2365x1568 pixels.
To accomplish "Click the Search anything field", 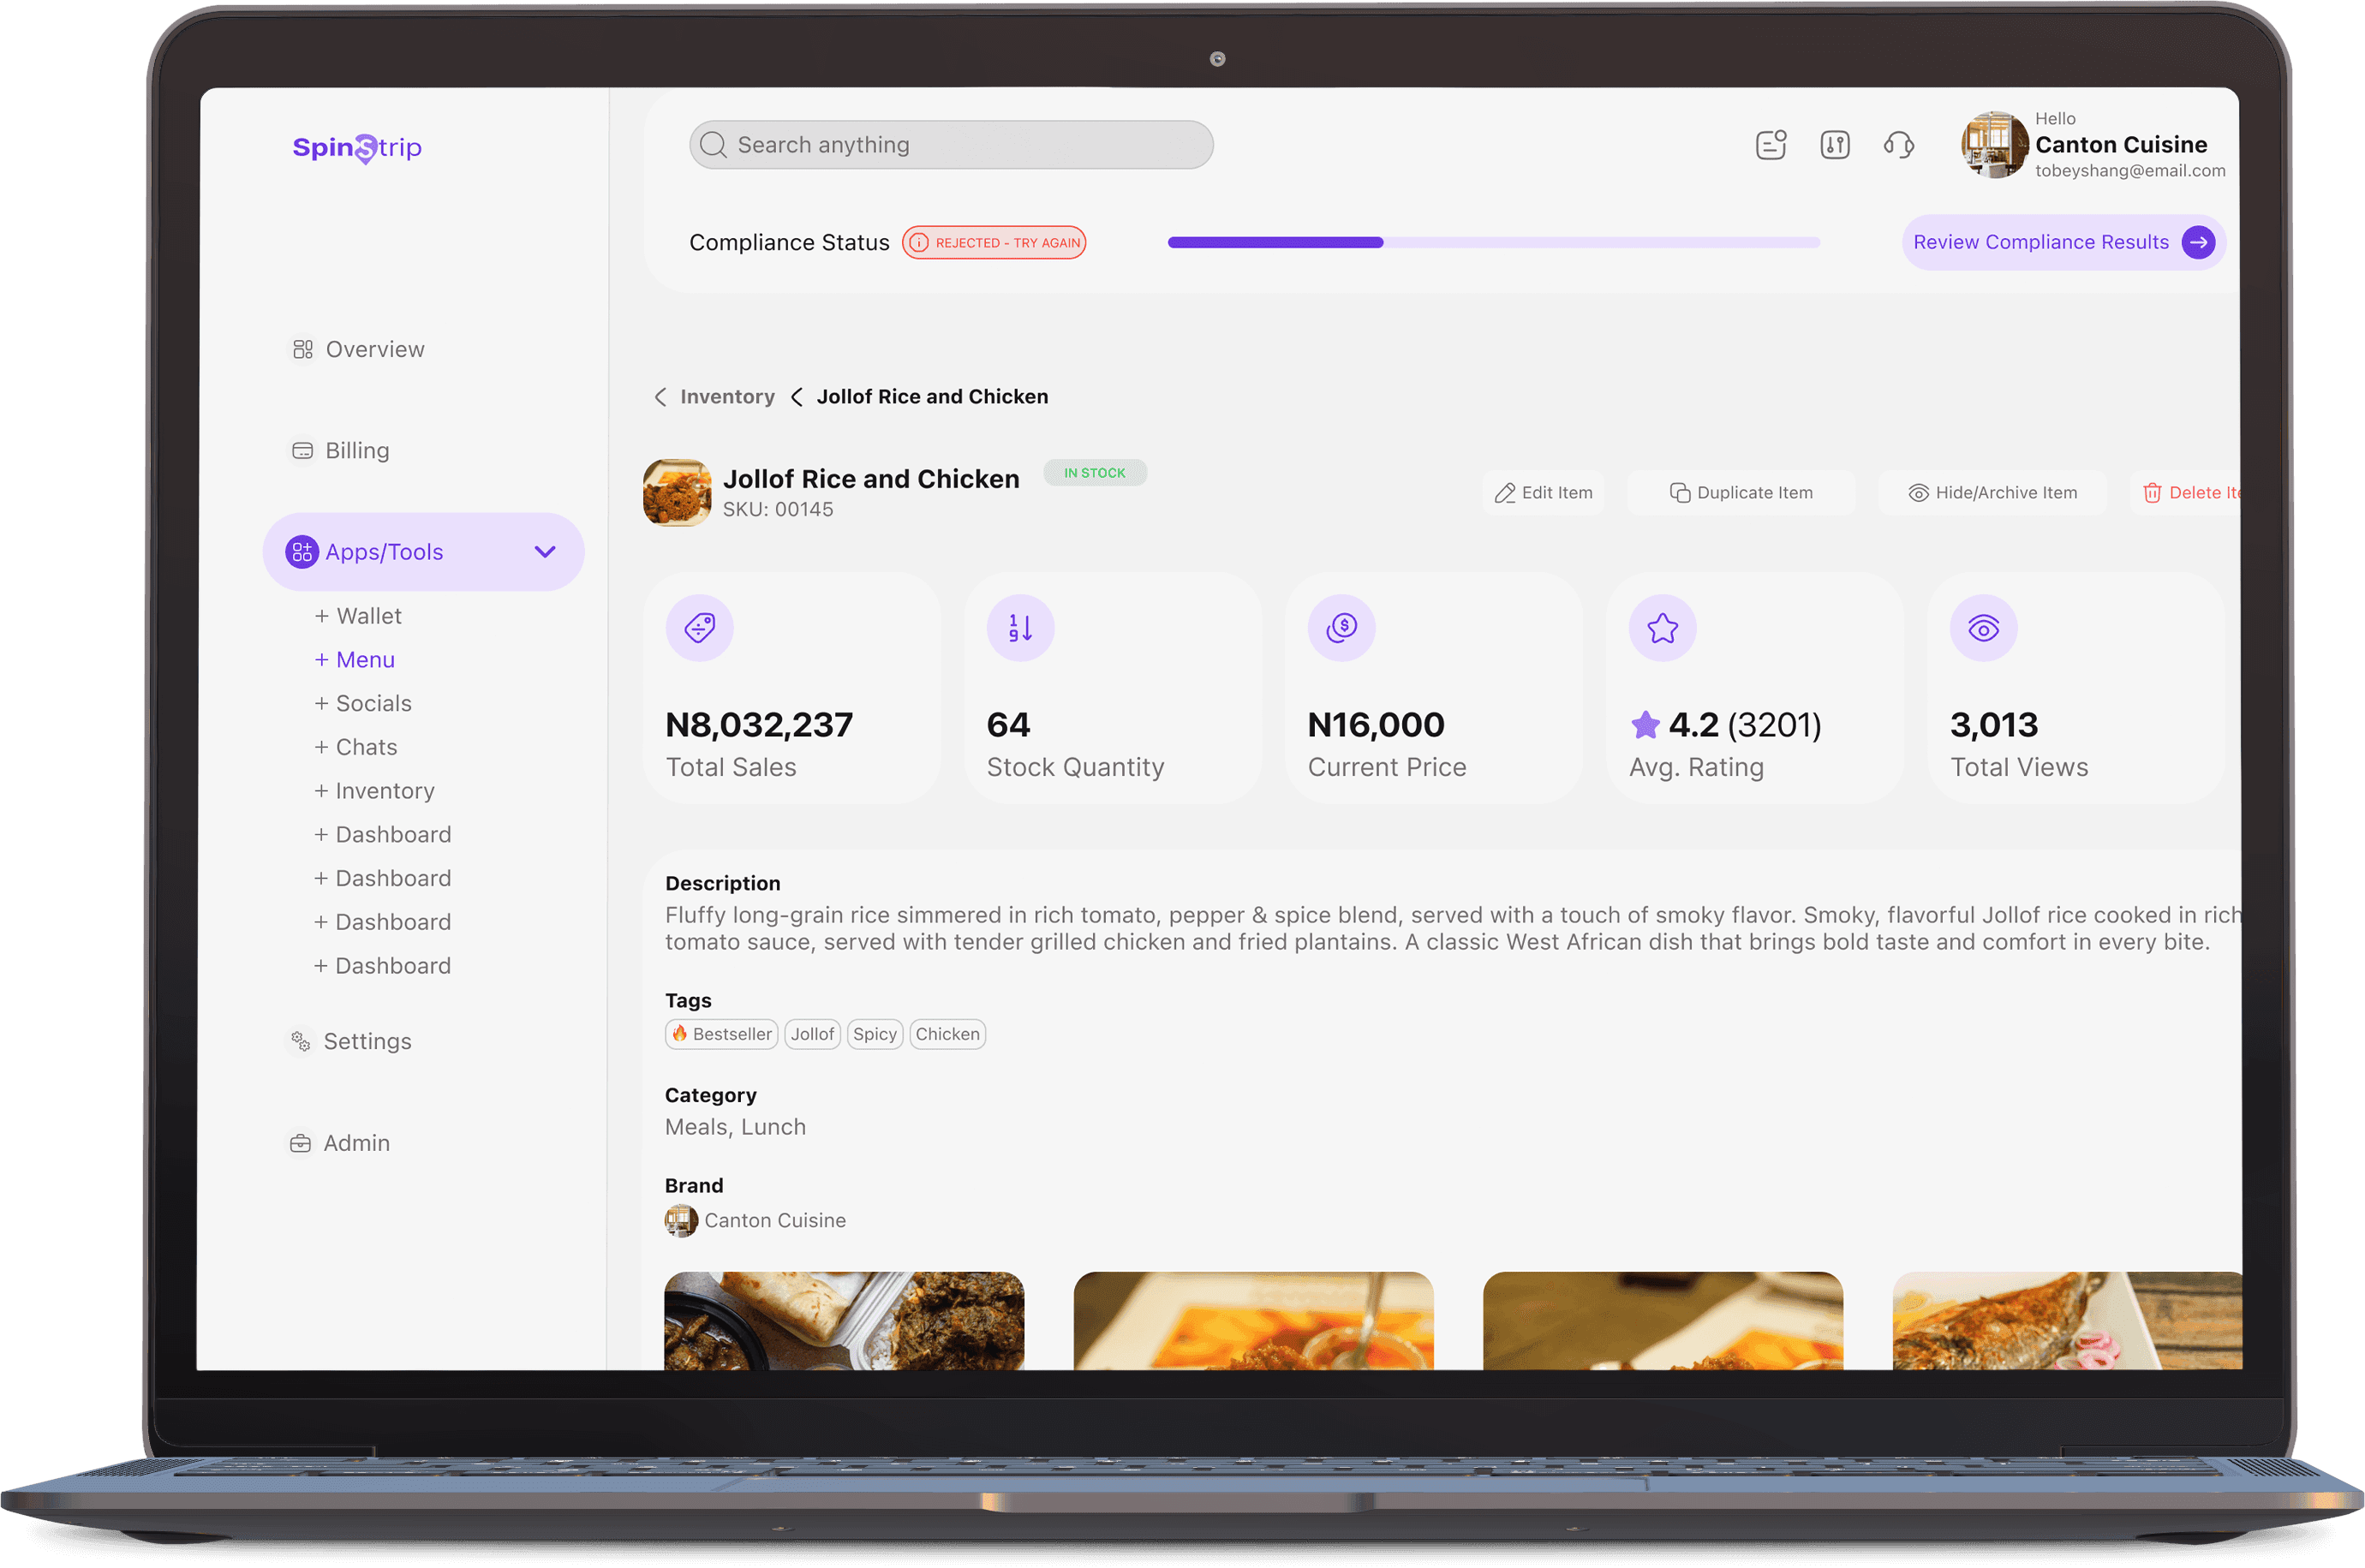I will [x=950, y=145].
